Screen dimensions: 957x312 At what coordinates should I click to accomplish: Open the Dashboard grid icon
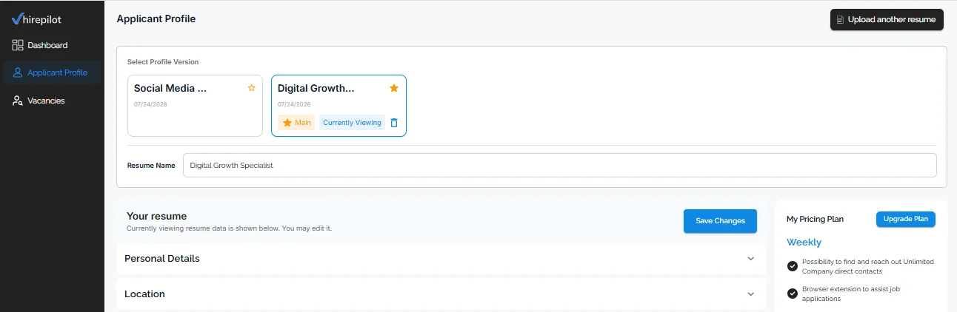pyautogui.click(x=18, y=45)
